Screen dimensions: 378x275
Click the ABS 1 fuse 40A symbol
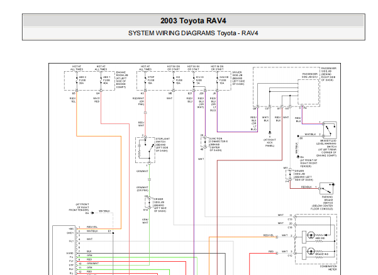101,81
